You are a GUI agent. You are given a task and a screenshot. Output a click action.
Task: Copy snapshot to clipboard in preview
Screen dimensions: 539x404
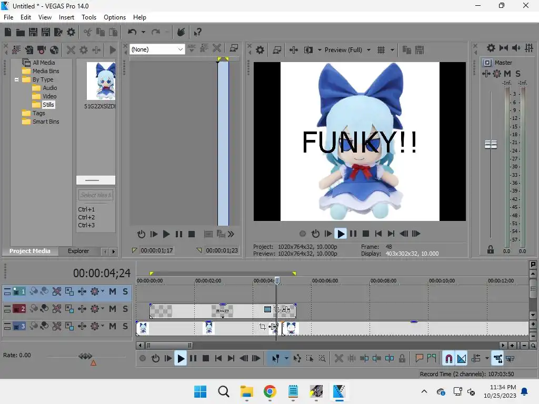[x=407, y=50]
